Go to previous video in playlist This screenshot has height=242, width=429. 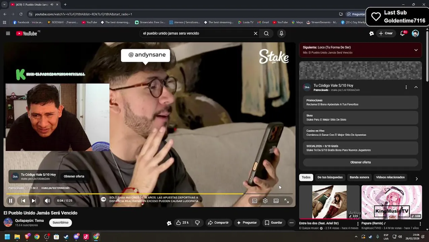[23, 201]
